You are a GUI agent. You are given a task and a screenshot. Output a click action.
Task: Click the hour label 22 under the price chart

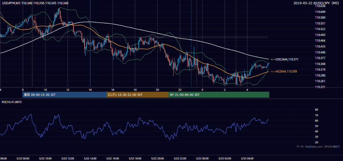point(180,90)
